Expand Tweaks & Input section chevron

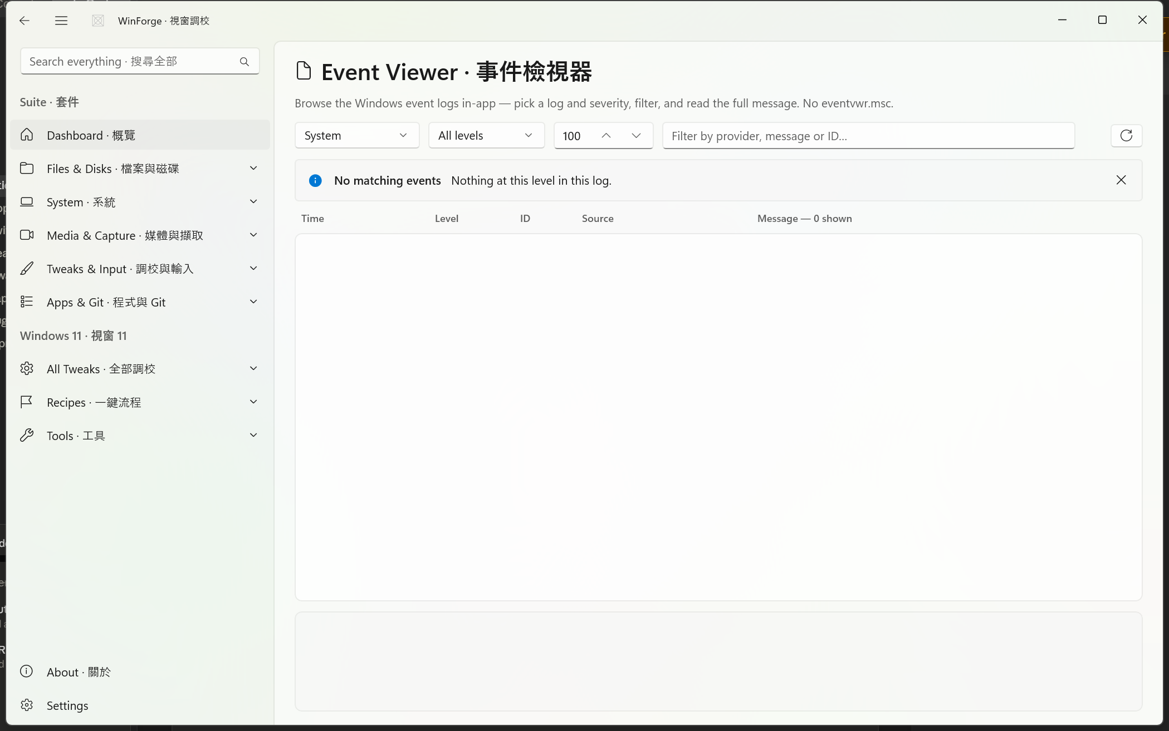coord(253,269)
